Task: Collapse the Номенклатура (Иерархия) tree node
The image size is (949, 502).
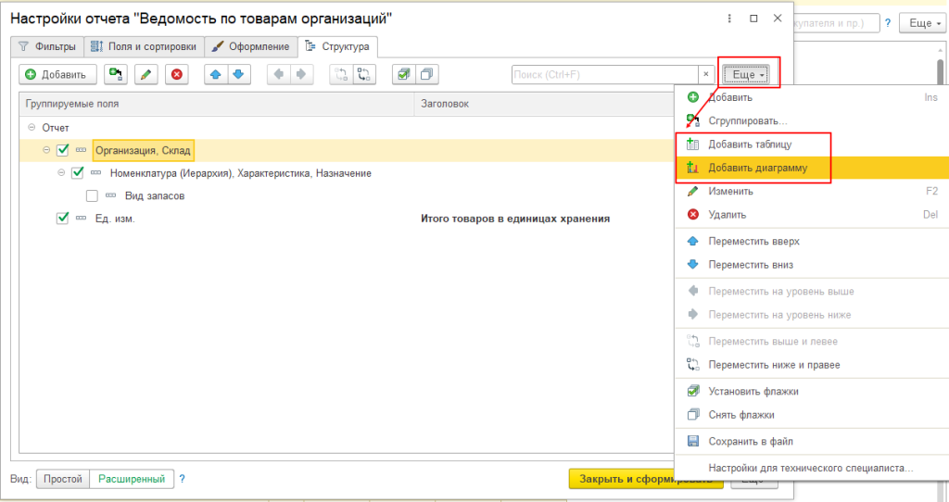Action: [x=62, y=172]
